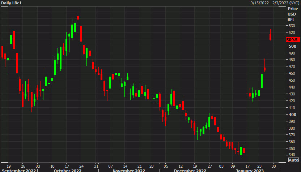Click the 24 date tick in October
Screen dimensions: 301x172
coord(81,166)
